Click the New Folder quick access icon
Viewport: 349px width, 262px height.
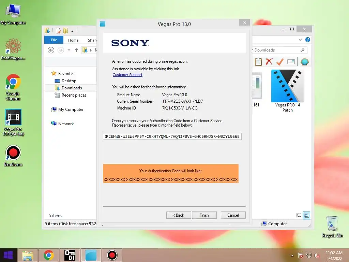(65, 30)
